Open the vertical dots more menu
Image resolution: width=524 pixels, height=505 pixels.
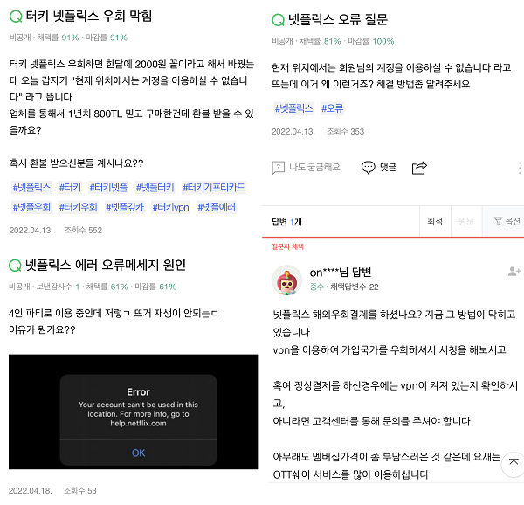520,168
